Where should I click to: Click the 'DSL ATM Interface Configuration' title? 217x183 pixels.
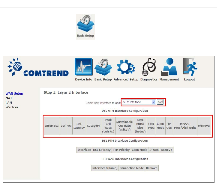[x=125, y=111]
